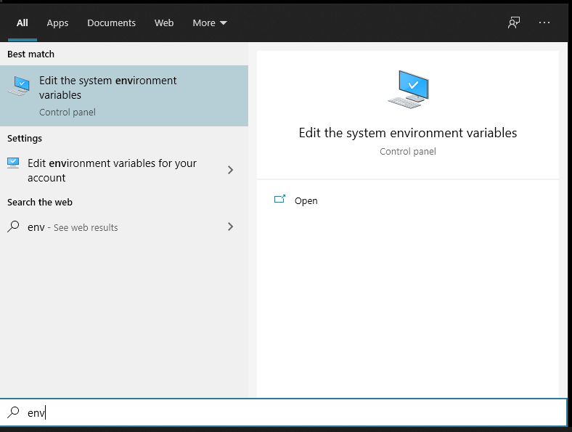Click the feedback icon in the top bar
572x432 pixels.
coord(514,23)
